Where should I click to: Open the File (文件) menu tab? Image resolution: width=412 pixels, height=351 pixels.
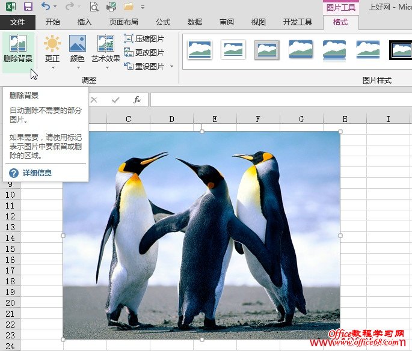(17, 22)
